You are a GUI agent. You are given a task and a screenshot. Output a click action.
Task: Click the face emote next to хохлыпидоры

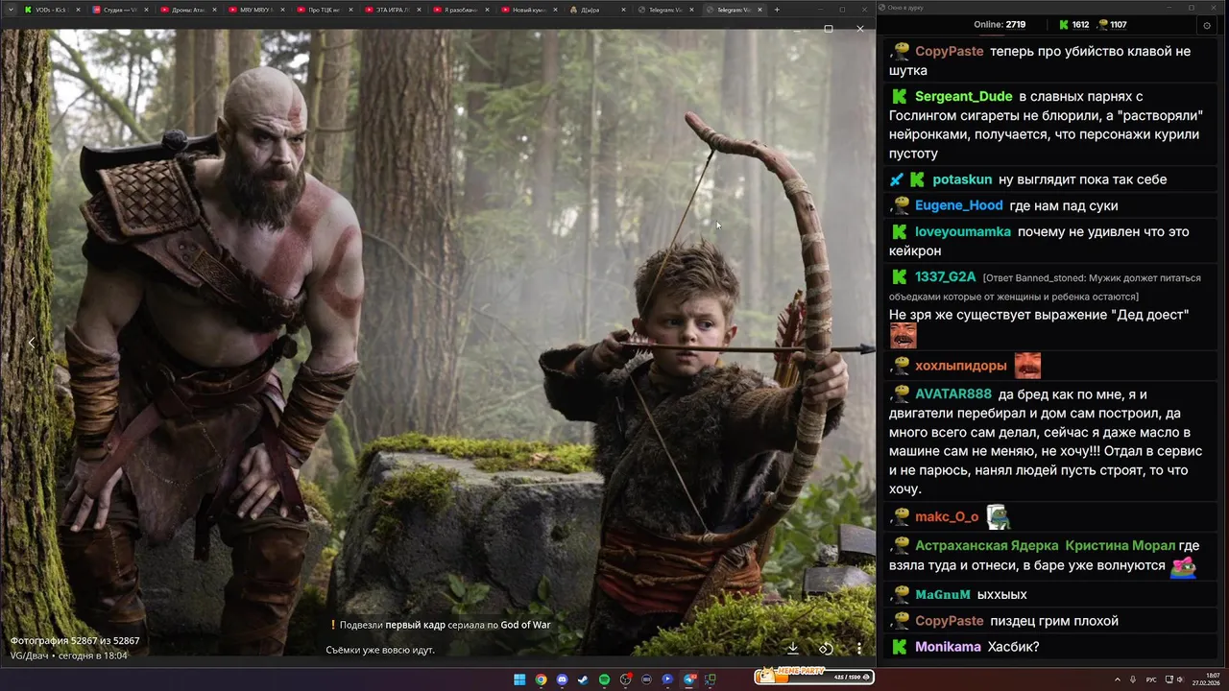point(1027,365)
